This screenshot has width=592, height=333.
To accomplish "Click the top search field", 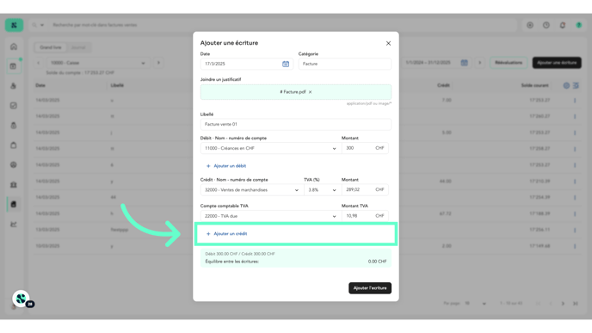I will (281, 25).
